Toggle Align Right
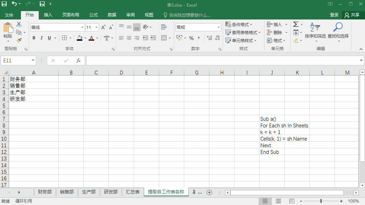The width and height of the screenshot is (365, 205). click(137, 38)
